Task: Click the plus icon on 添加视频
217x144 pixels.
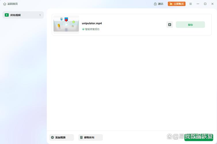Action: click(52, 137)
